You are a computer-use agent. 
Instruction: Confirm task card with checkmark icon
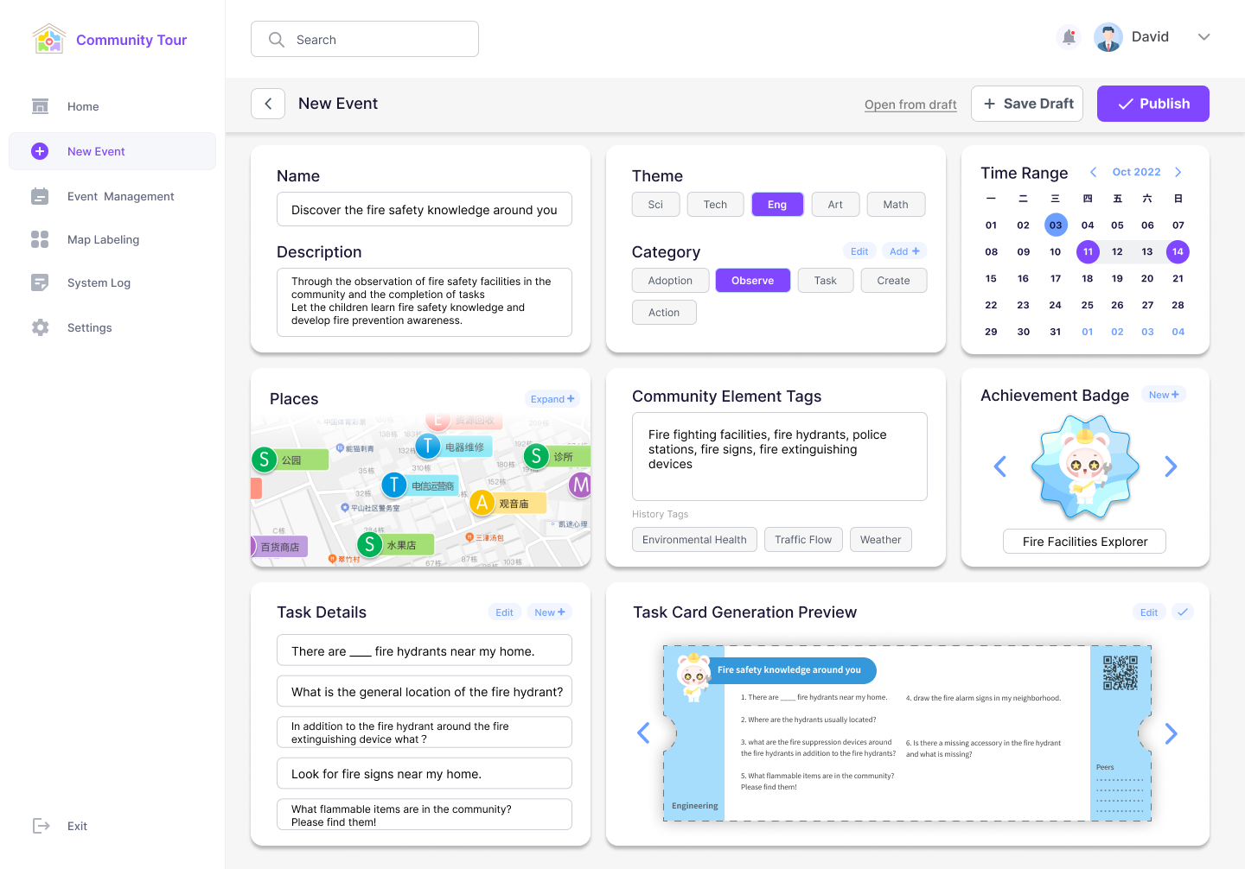pyautogui.click(x=1183, y=612)
